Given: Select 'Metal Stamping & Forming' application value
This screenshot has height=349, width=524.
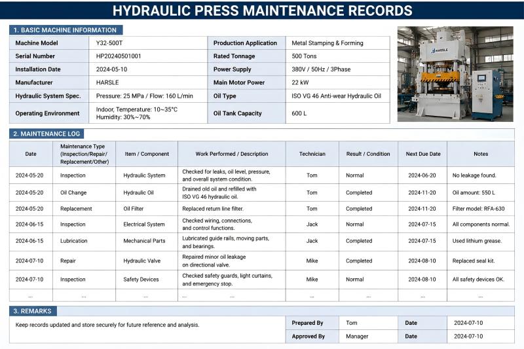Looking at the screenshot, I should pos(327,43).
